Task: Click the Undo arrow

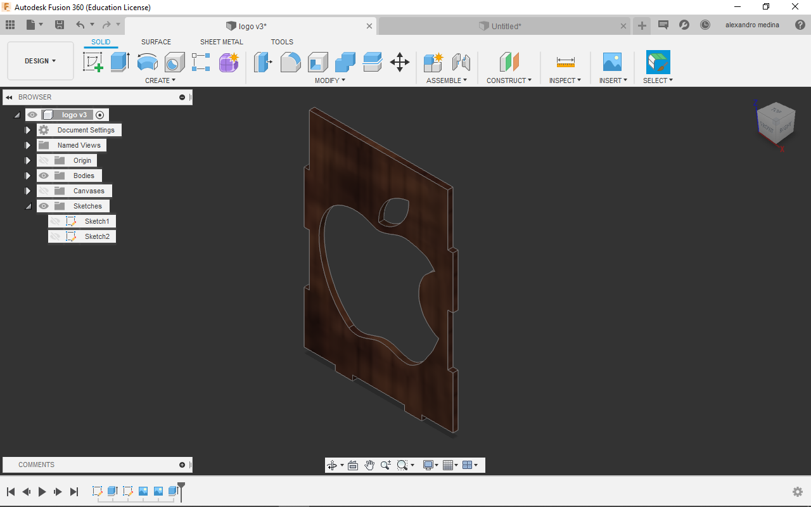Action: tap(80, 25)
